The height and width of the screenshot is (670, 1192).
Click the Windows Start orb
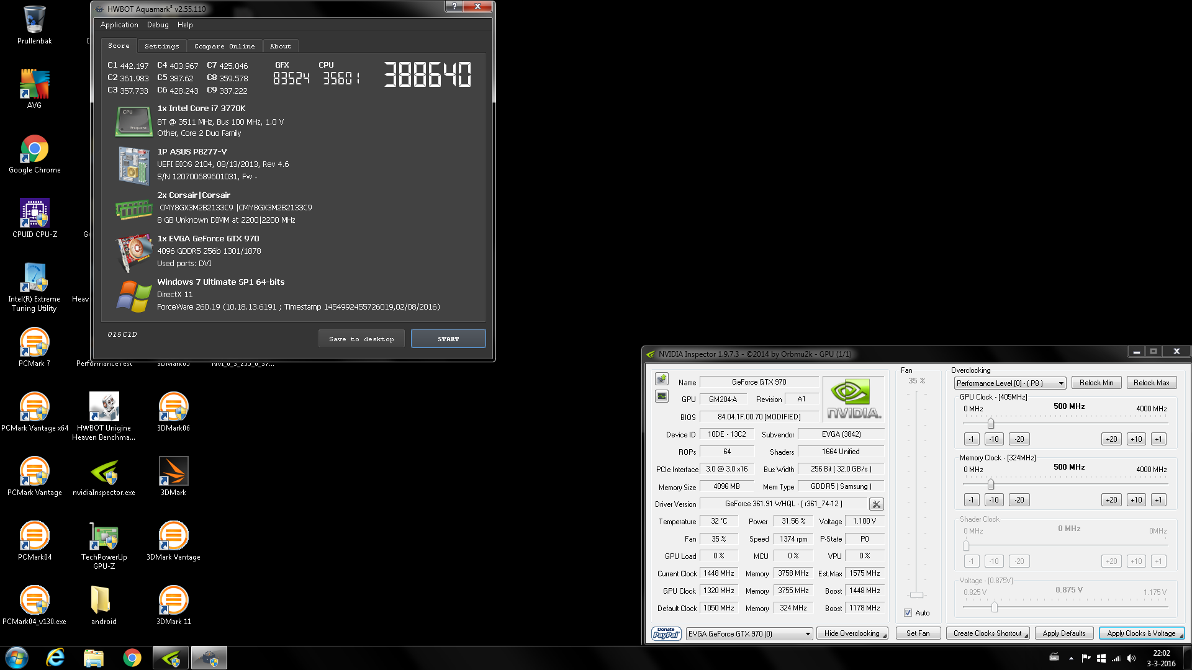tap(17, 658)
